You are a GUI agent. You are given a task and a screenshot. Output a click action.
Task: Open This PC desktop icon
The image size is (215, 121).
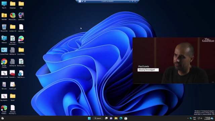click(4, 5)
